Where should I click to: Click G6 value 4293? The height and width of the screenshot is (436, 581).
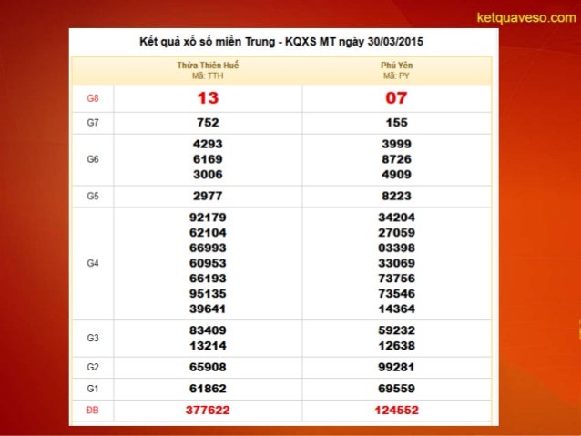208,144
